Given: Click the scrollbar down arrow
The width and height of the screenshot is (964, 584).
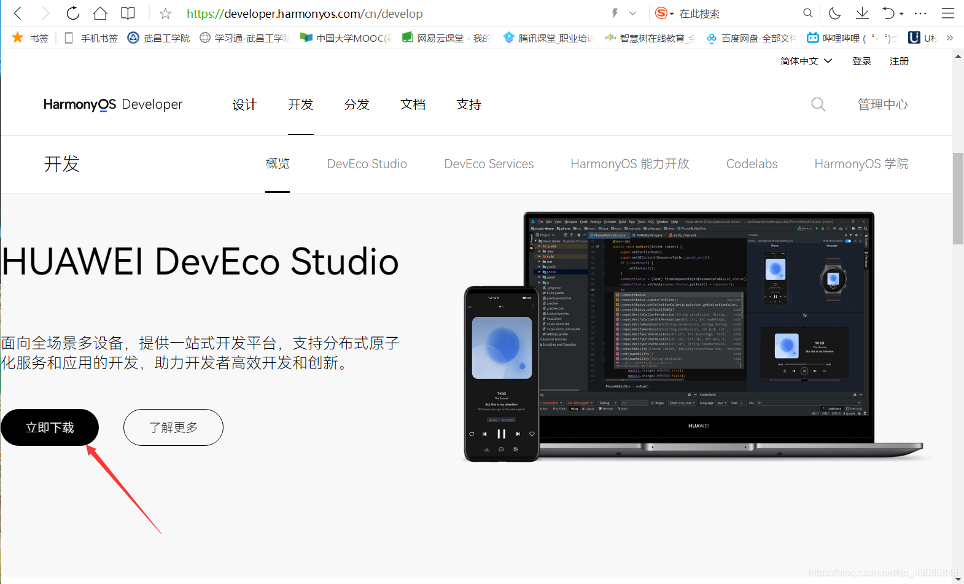Looking at the screenshot, I should tap(958, 578).
